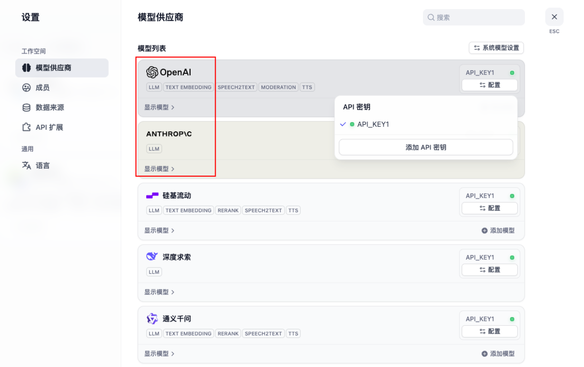The image size is (584, 367).
Task: Expand 显示模型 under 通义千问
Action: 160,354
